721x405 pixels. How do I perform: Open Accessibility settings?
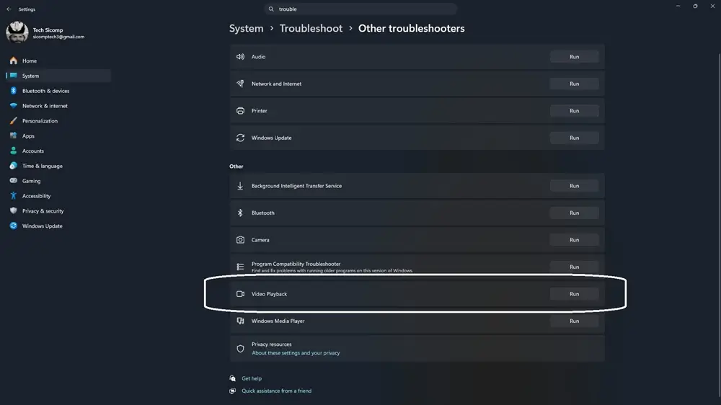[58, 196]
